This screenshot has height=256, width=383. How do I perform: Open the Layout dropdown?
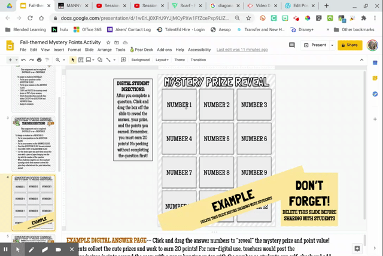coord(162,60)
